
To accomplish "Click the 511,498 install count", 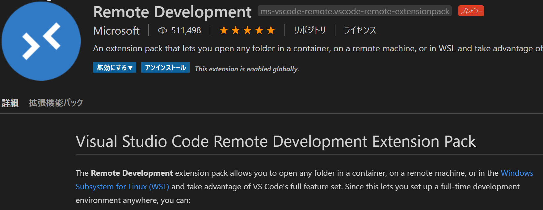I will (186, 30).
